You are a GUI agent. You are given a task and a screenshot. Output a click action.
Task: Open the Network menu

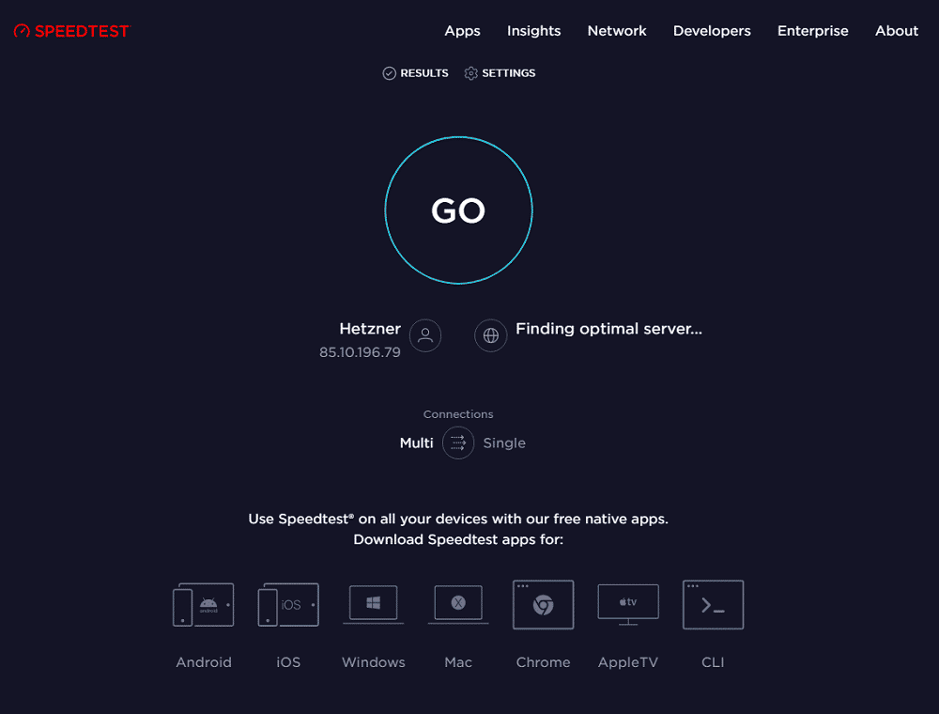(617, 30)
